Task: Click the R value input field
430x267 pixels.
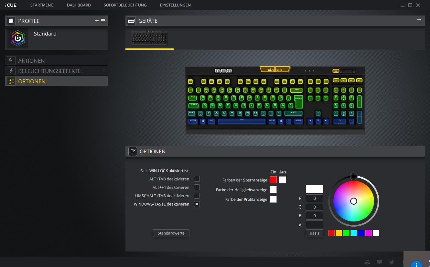Action: tap(315, 198)
